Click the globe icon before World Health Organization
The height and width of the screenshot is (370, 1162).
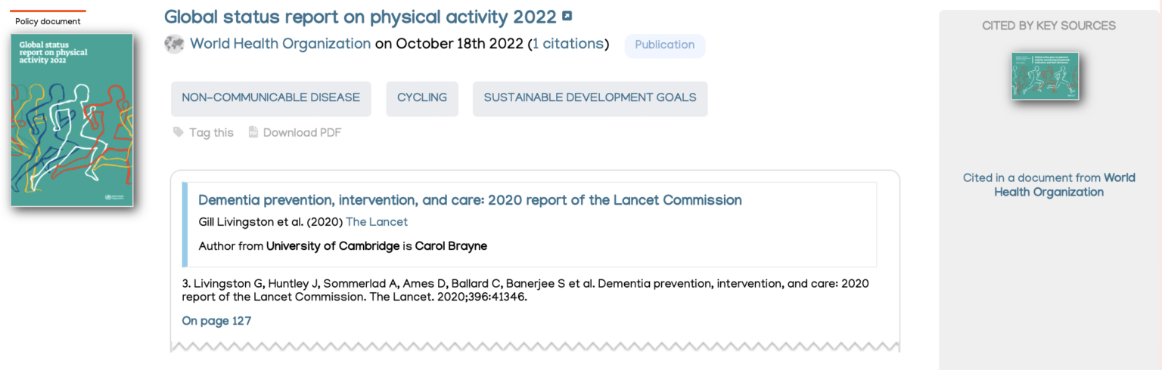coord(174,45)
